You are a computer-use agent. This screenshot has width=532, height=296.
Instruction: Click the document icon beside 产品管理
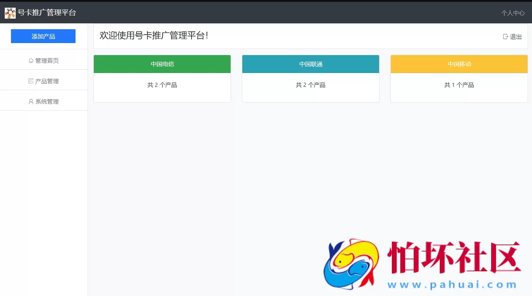coord(31,81)
